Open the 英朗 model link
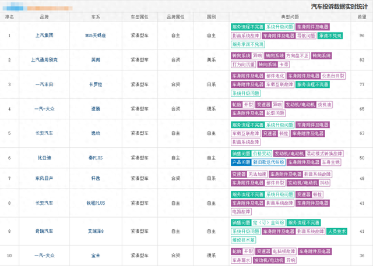Screen dimensions: 373x266 click(96, 60)
